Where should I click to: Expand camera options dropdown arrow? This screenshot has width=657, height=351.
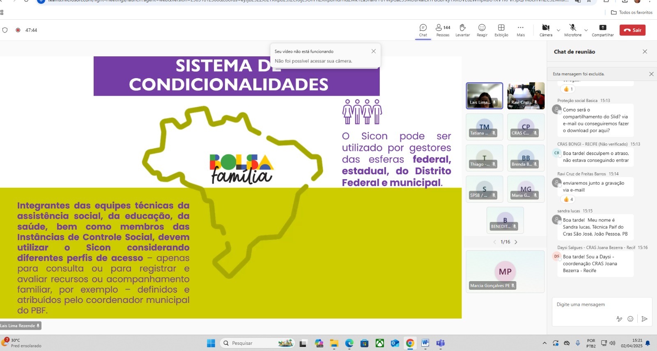click(558, 30)
